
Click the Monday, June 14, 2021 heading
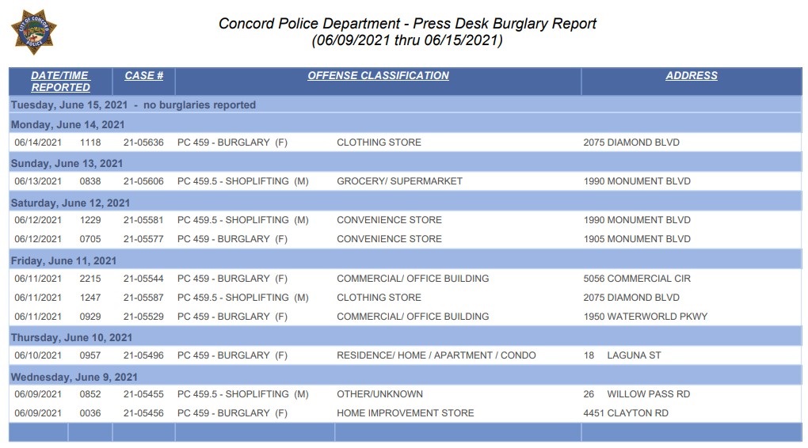tap(67, 124)
